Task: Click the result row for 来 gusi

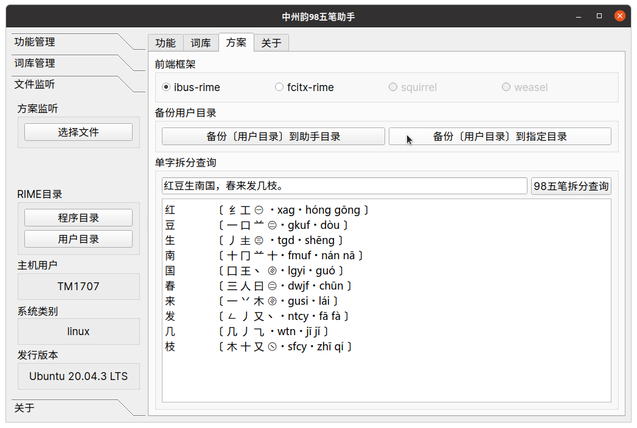Action: [x=252, y=301]
